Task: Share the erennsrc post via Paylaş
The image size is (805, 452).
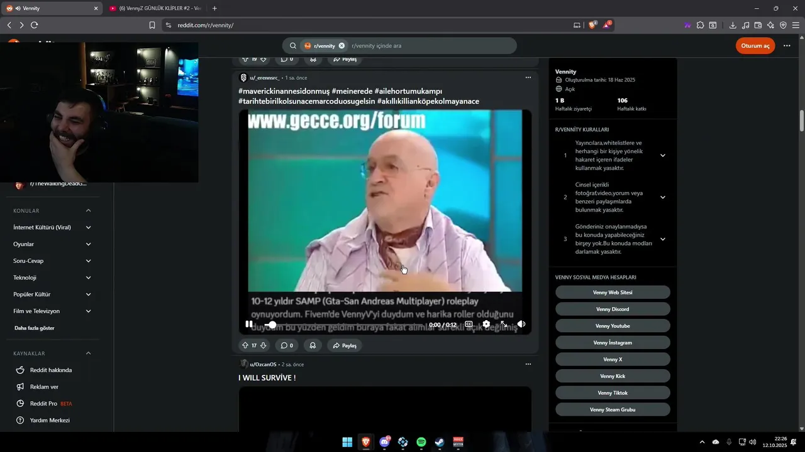Action: pos(345,345)
